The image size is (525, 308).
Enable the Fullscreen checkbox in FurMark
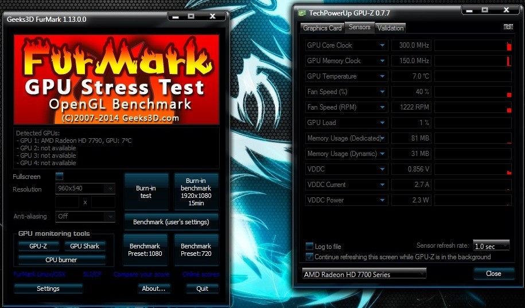[59, 177]
